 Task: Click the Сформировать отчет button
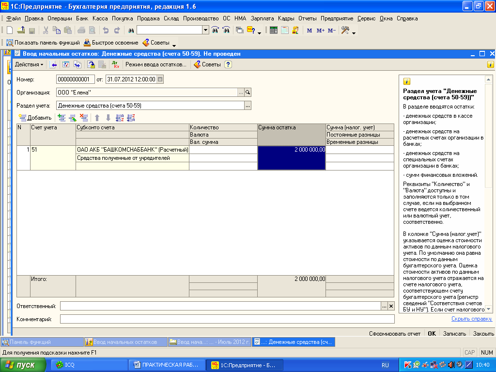point(394,333)
